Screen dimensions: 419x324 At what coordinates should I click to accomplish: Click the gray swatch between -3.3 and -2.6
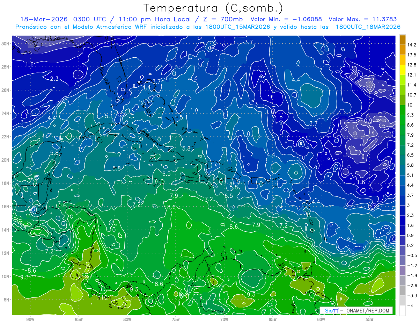click(x=403, y=290)
